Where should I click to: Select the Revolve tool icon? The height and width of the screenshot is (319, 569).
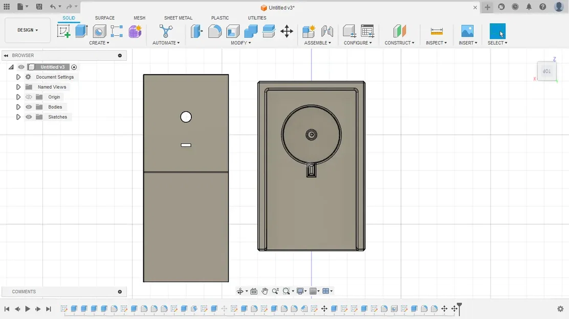point(99,31)
